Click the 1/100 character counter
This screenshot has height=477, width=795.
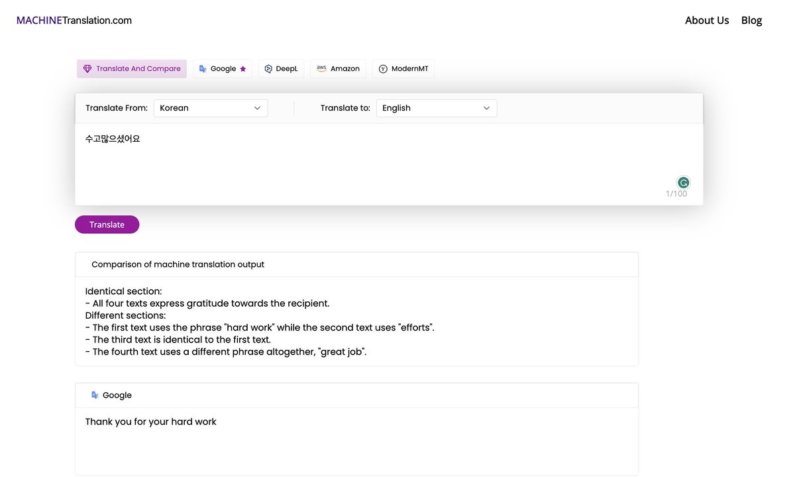pos(676,194)
